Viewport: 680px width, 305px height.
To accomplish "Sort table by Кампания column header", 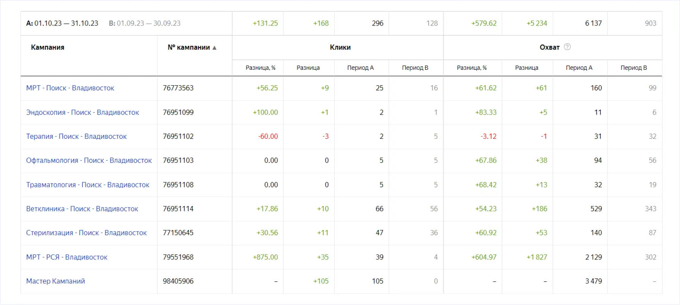I will (x=47, y=47).
